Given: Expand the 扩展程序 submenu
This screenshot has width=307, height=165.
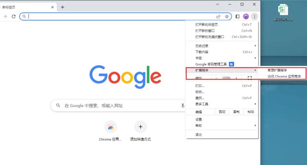Looking at the screenshot, I should click(222, 70).
